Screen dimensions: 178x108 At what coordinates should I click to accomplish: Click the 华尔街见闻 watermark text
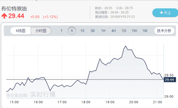pyautogui.click(x=16, y=95)
